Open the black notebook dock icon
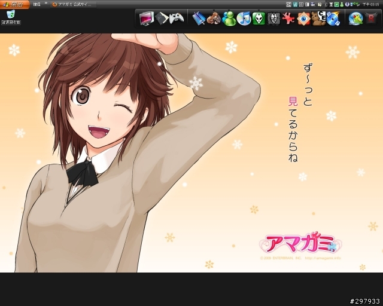The height and width of the screenshot is (306, 383). [162, 19]
